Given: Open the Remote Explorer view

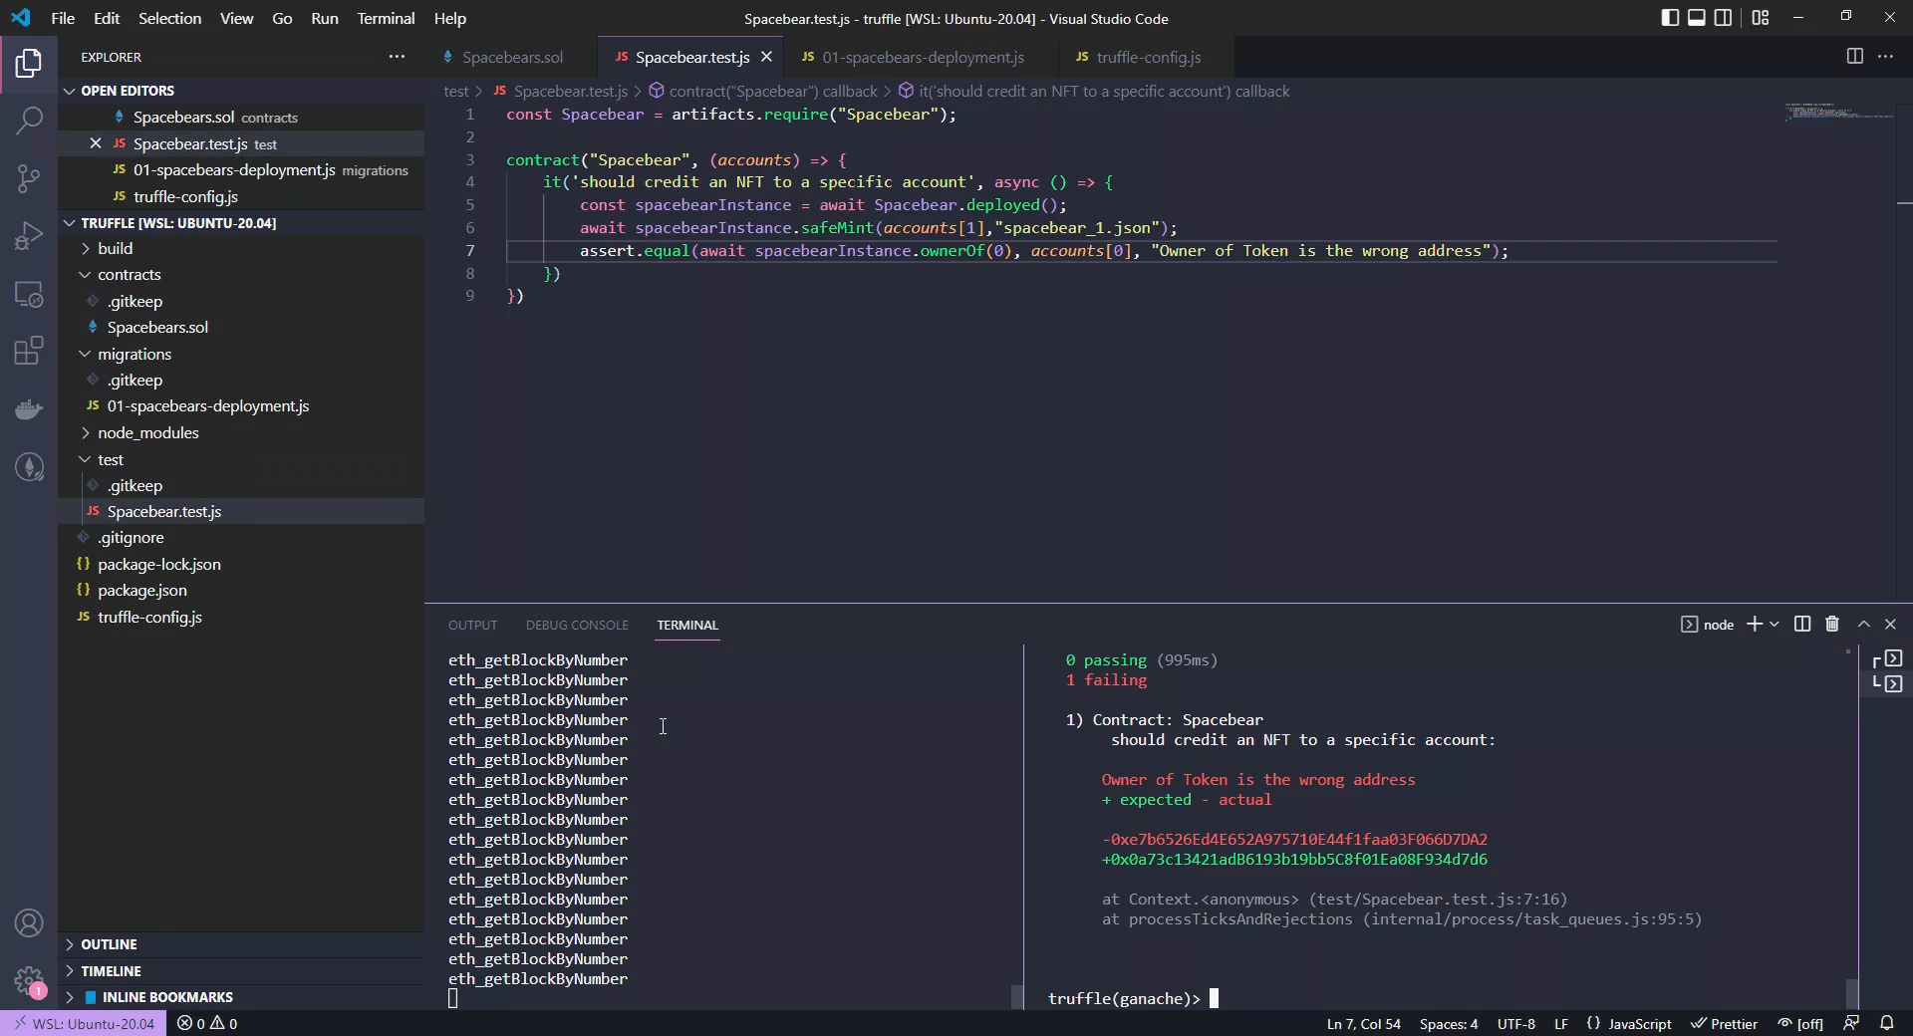Looking at the screenshot, I should coord(29,294).
